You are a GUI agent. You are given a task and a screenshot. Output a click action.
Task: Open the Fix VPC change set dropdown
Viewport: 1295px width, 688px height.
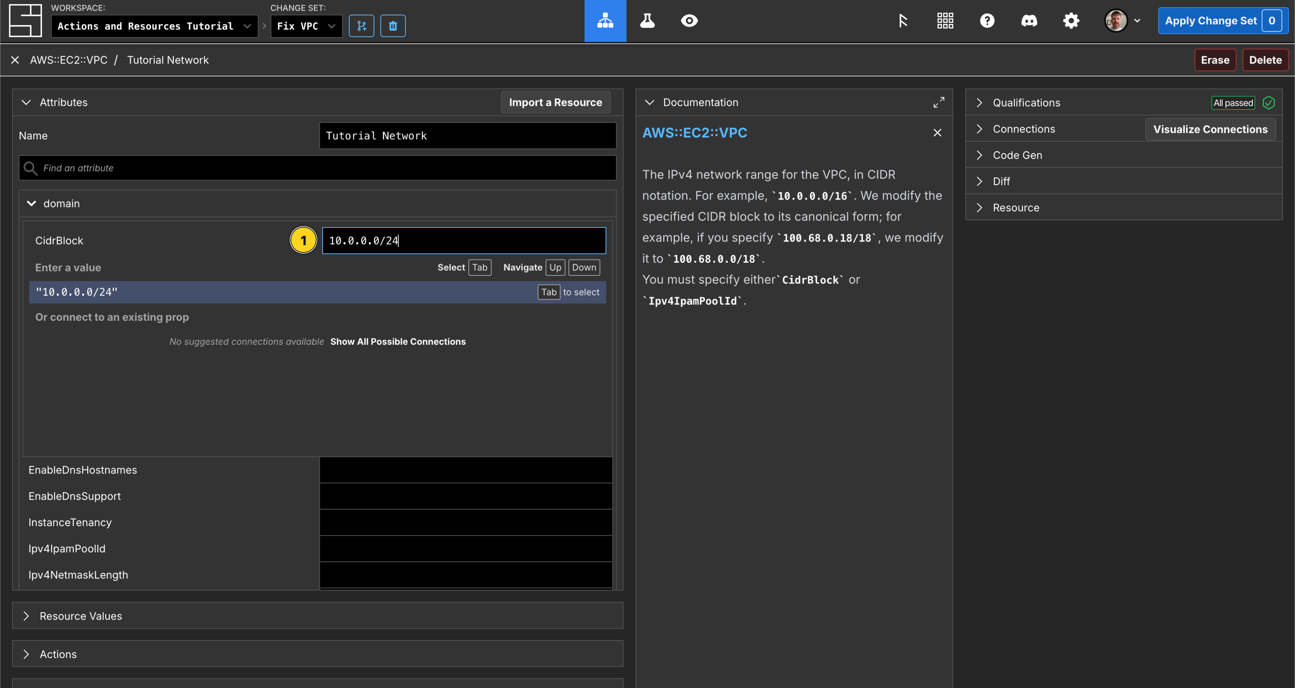tap(306, 26)
